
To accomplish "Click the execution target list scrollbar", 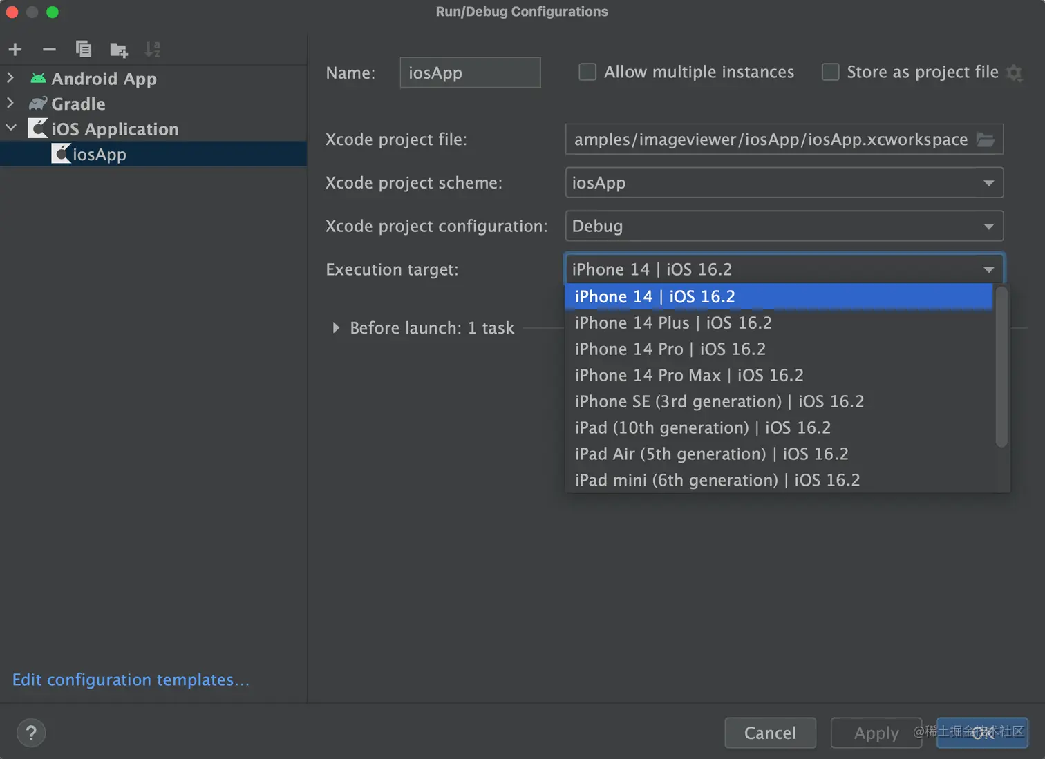I will coord(1001,367).
